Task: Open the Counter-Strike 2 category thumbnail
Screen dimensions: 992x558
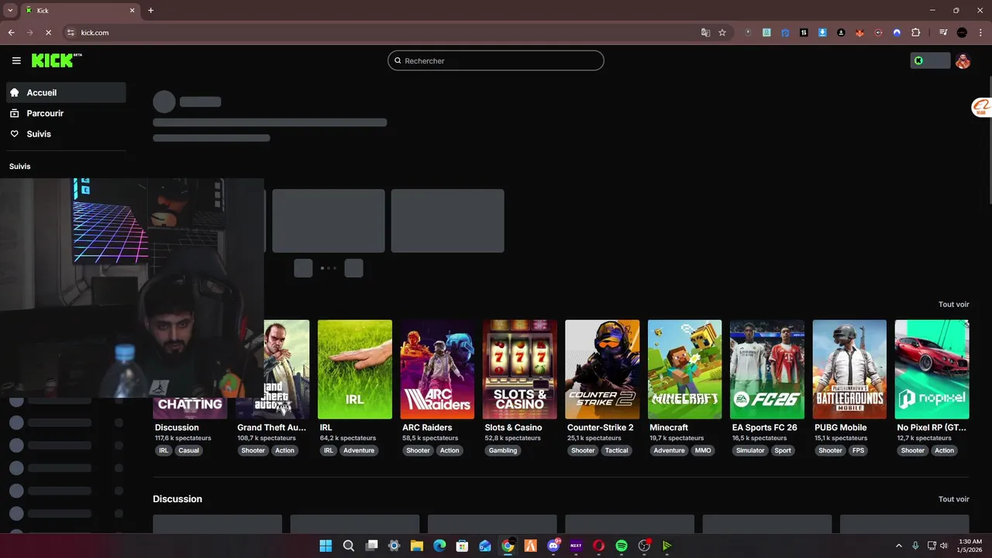Action: point(602,370)
